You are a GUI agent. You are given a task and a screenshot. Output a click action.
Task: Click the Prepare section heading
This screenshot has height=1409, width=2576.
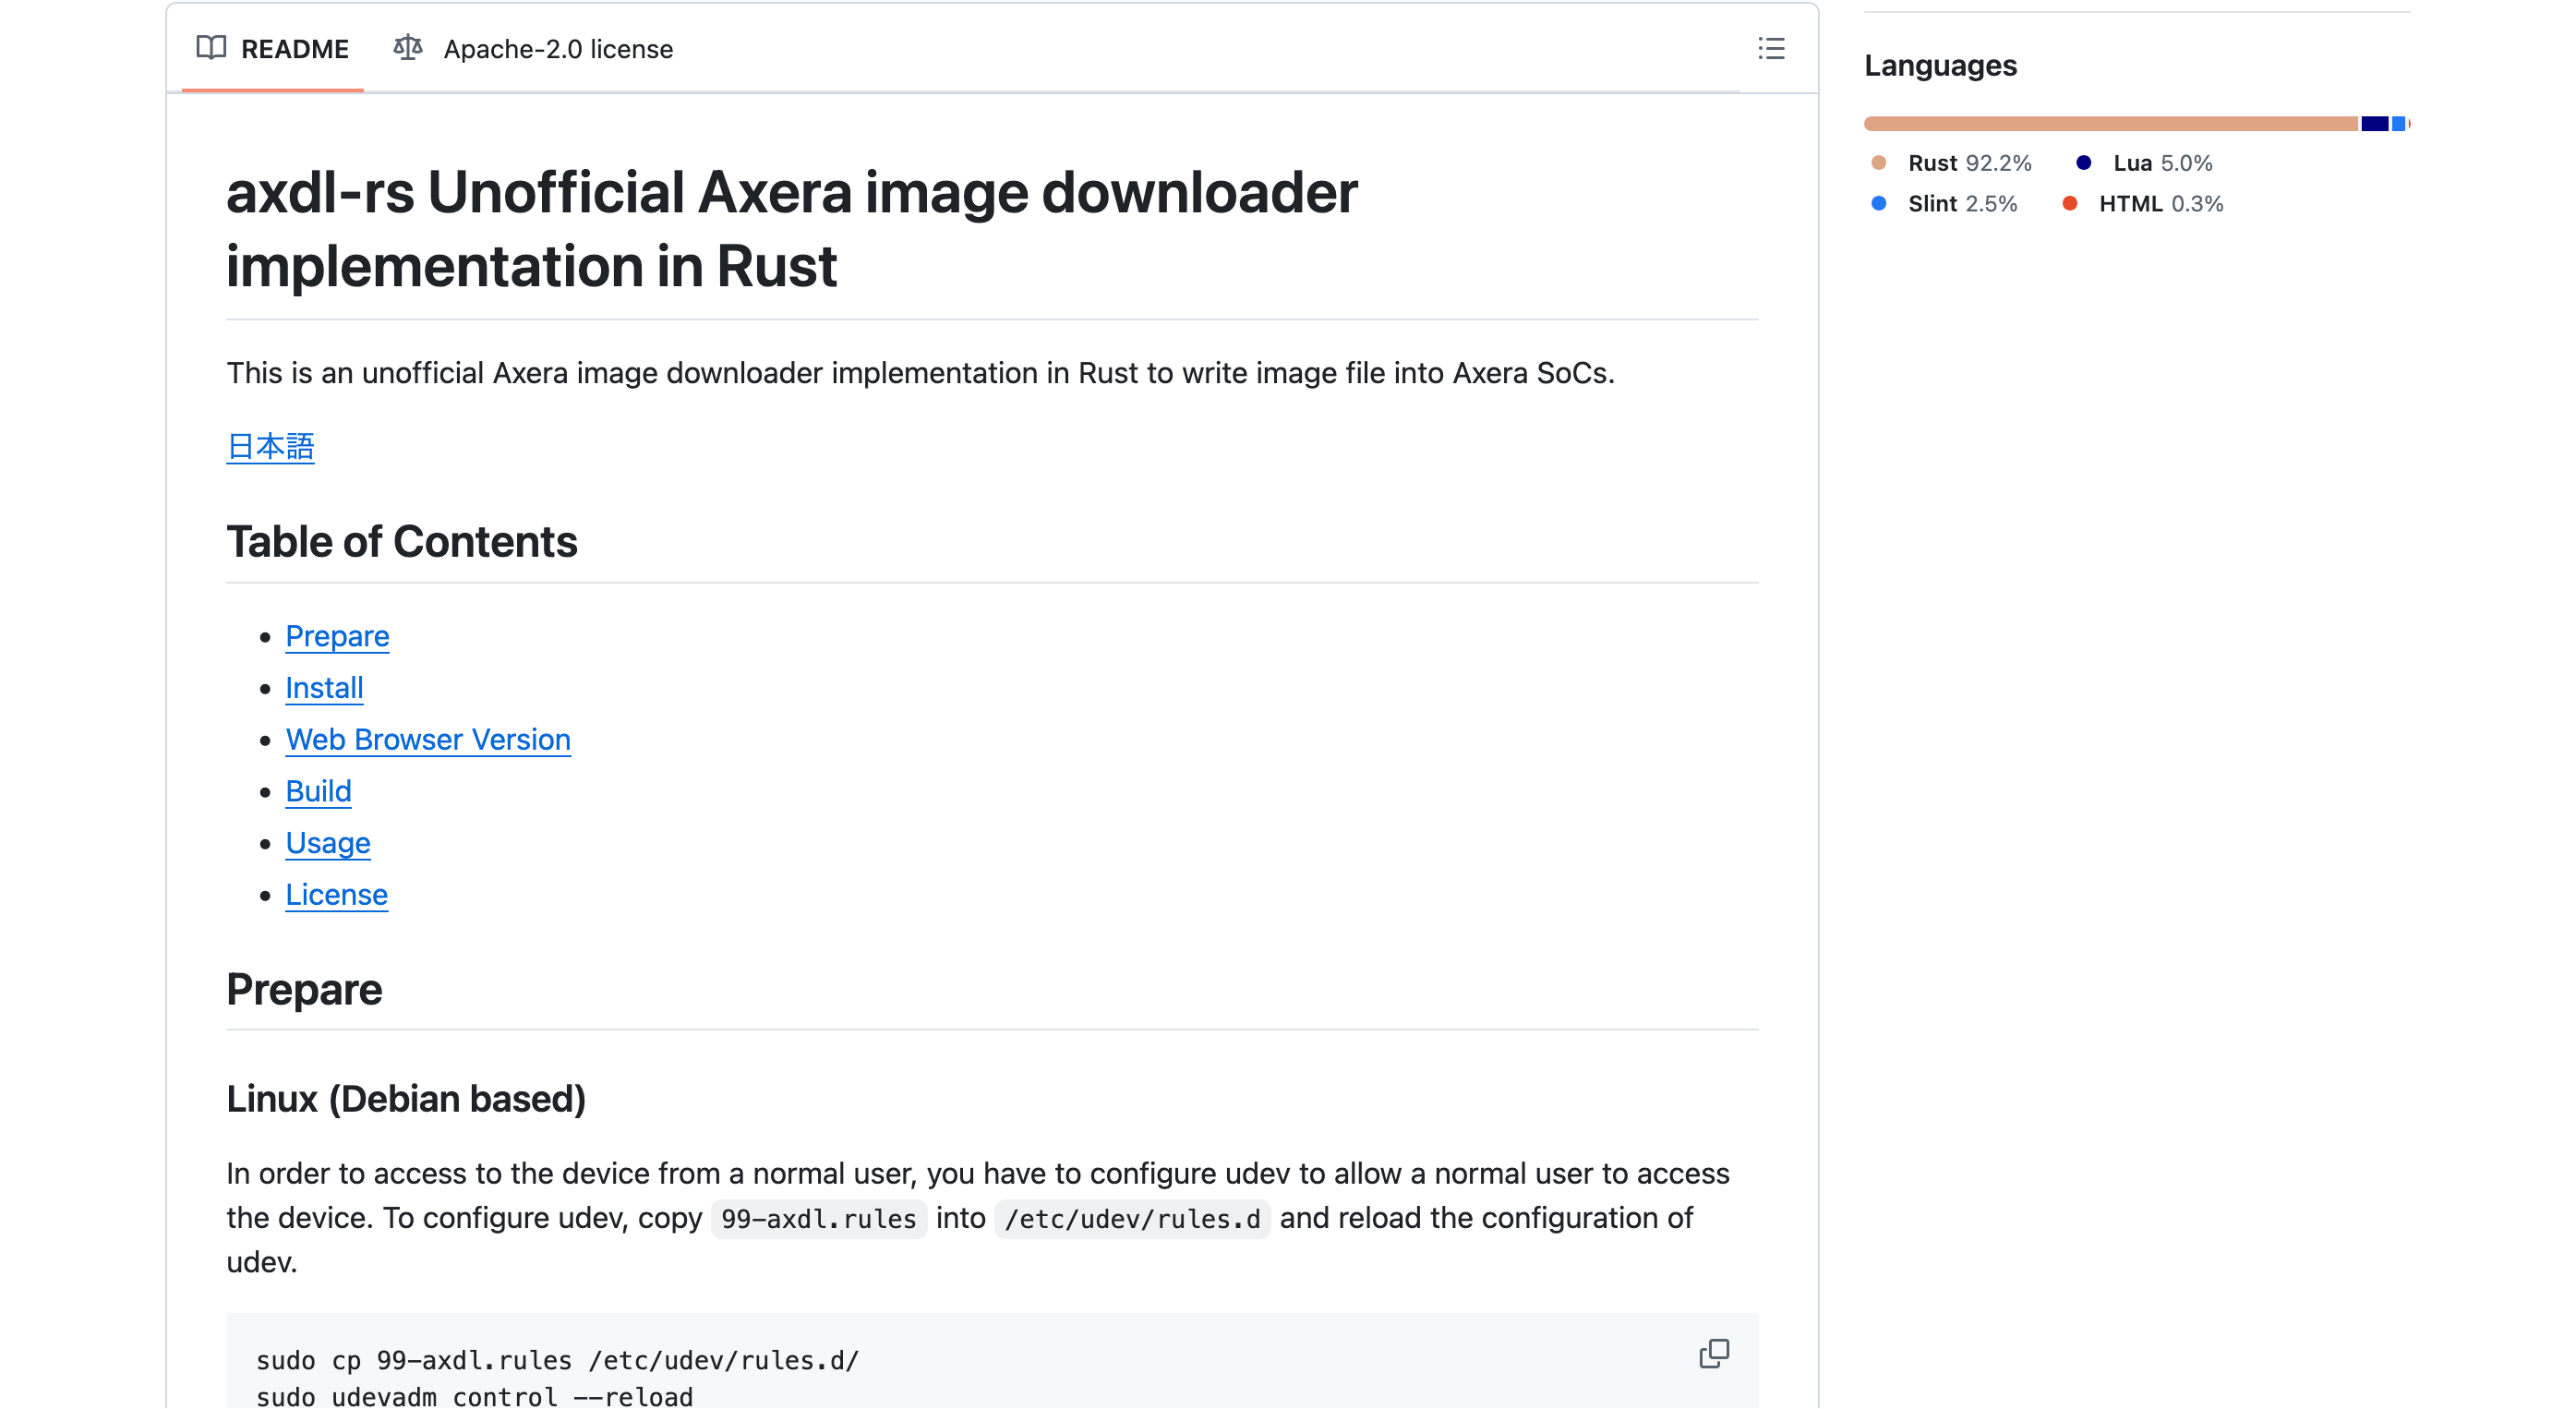(304, 989)
